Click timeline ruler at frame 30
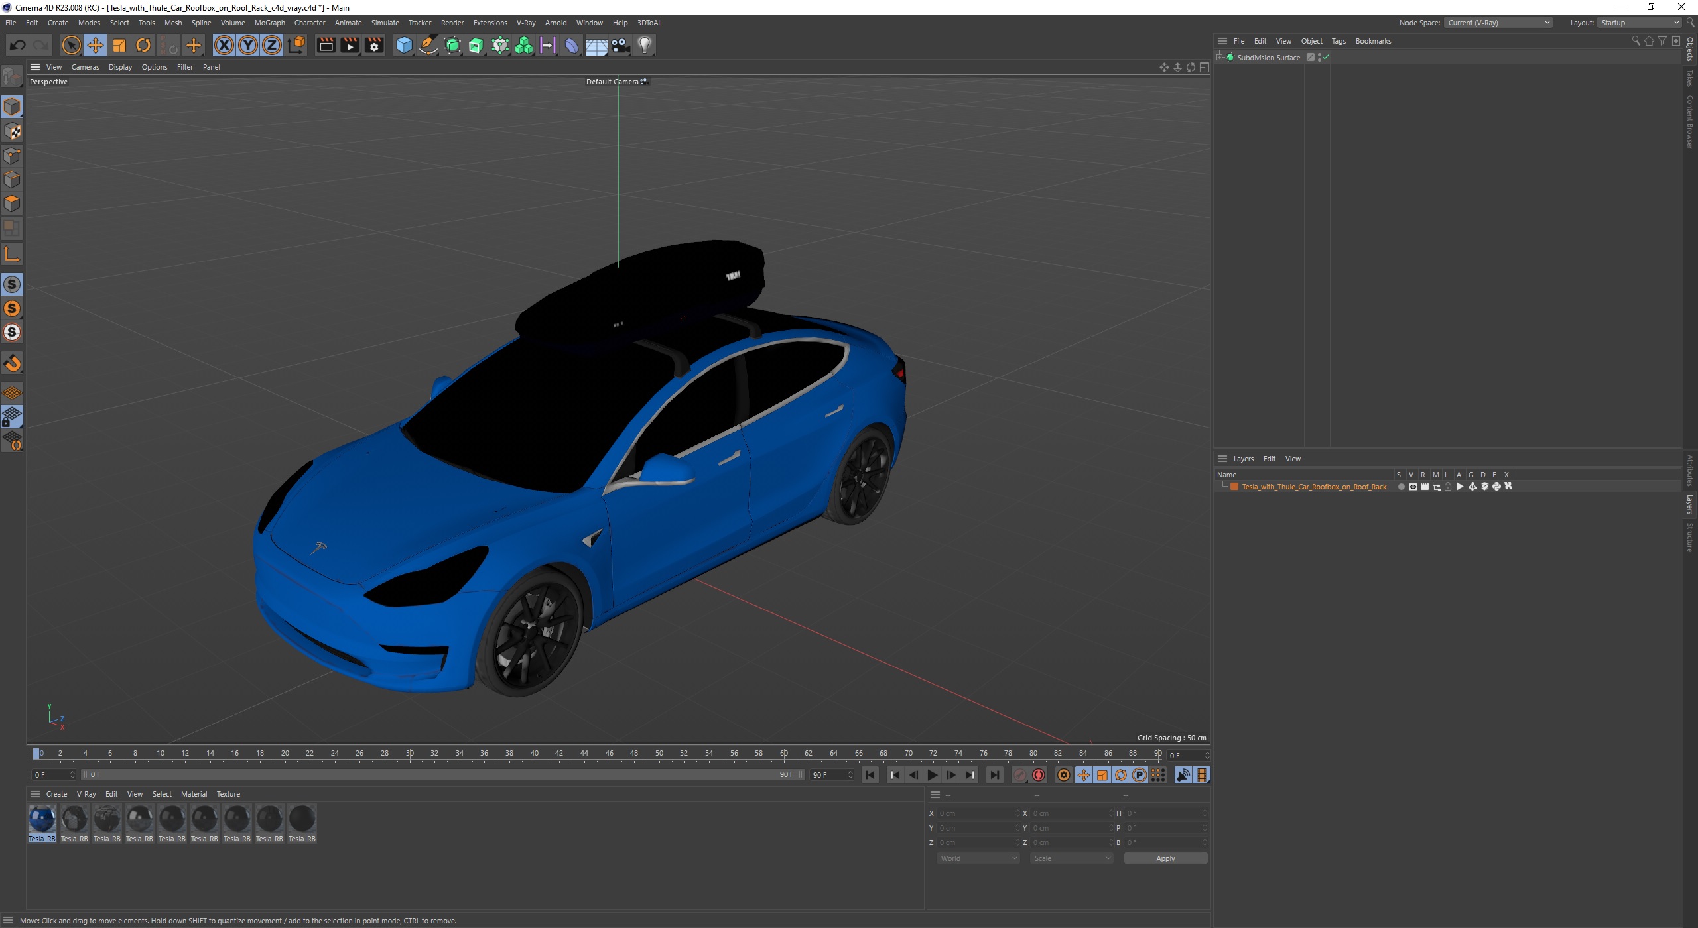 tap(410, 754)
